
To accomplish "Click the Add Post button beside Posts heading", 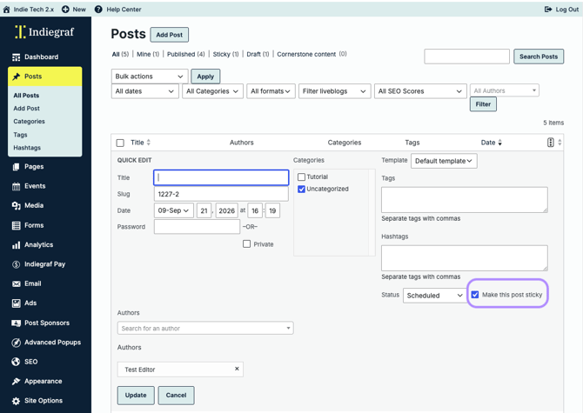I will coord(169,35).
